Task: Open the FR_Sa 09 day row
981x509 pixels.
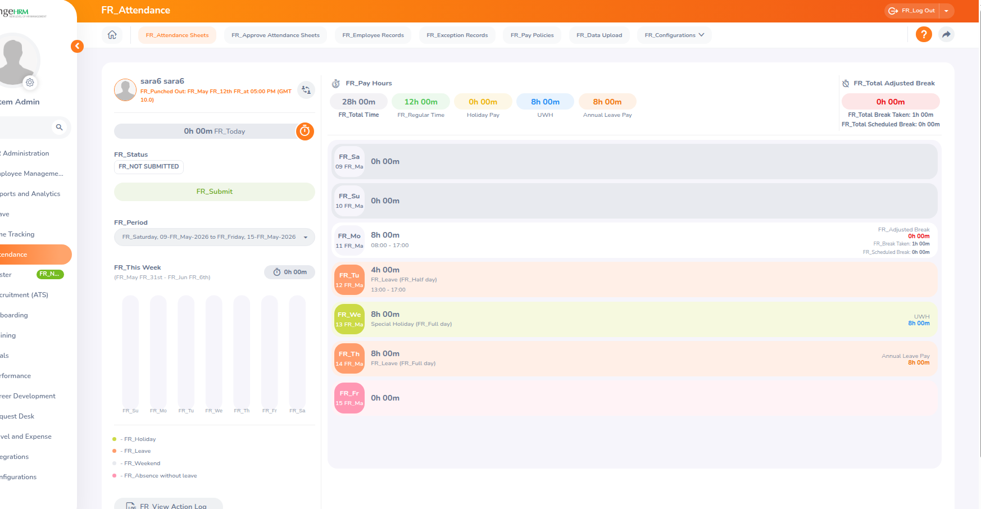Action: click(634, 162)
